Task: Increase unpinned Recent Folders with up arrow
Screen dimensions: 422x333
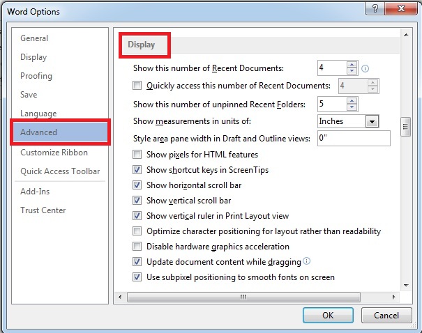Action: 352,101
